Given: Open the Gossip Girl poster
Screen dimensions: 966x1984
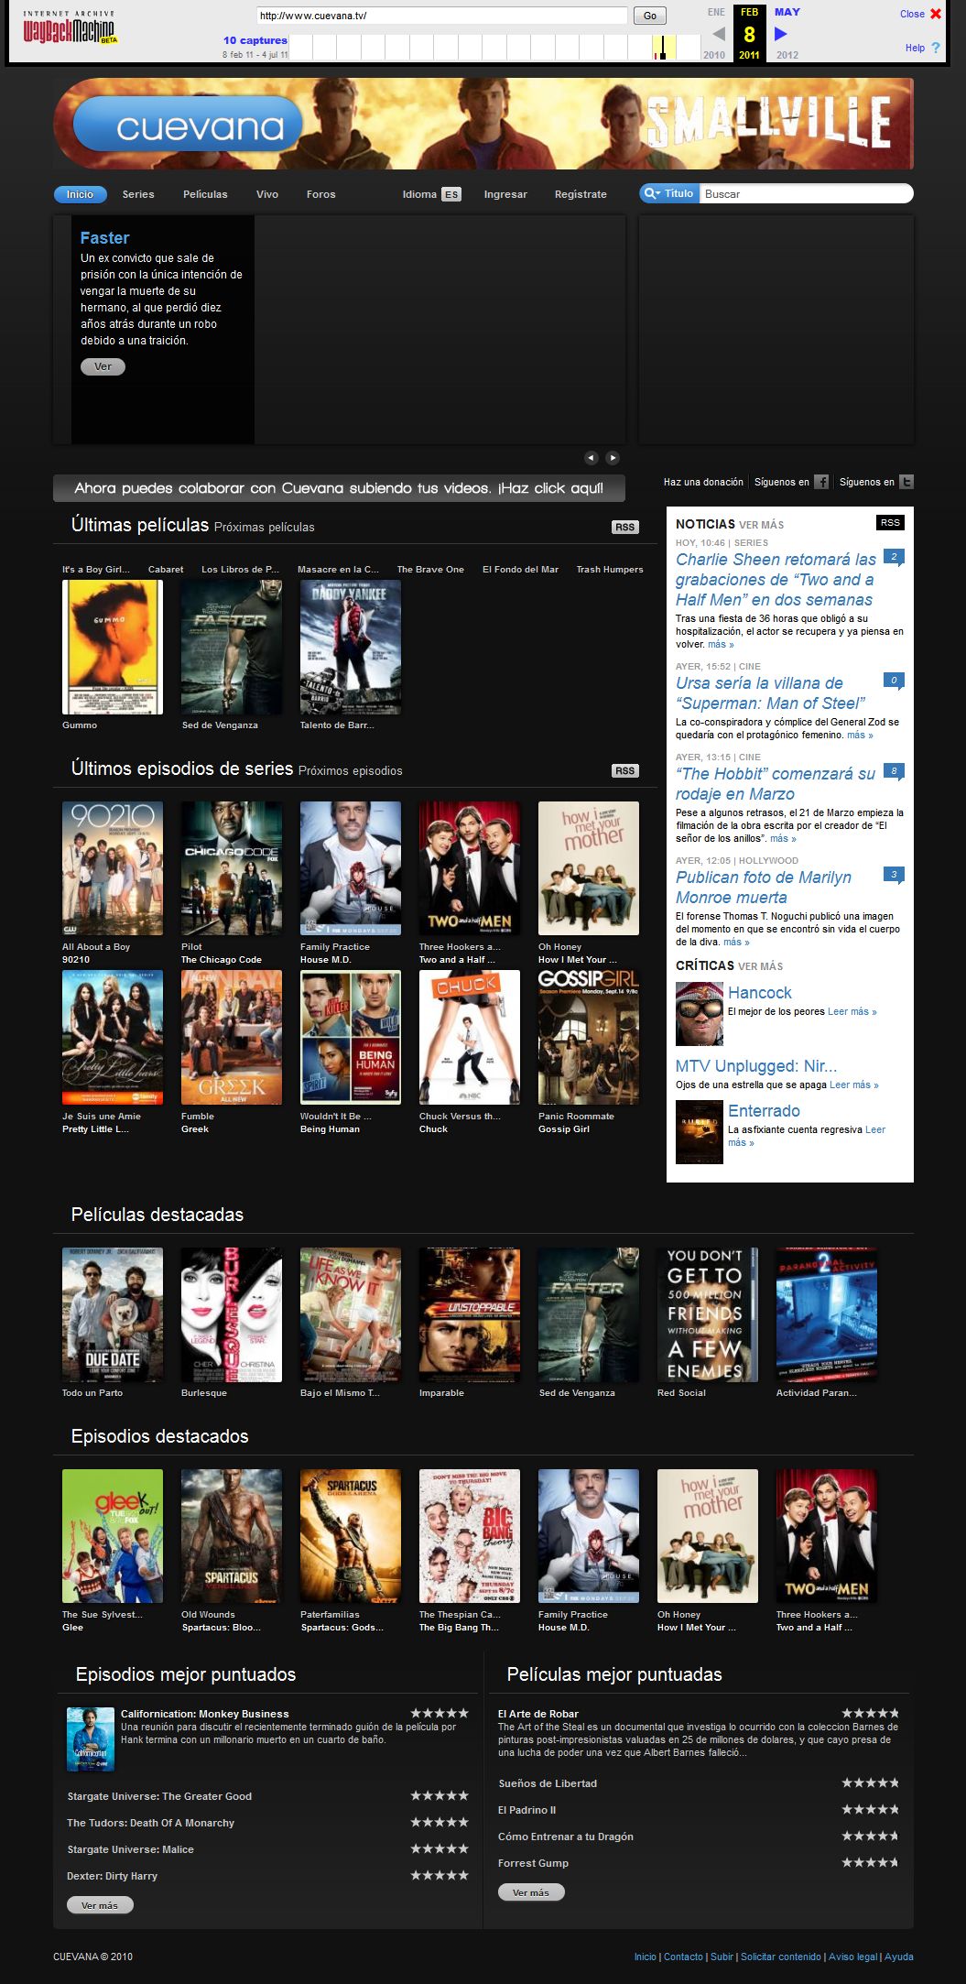Looking at the screenshot, I should click(x=589, y=1038).
